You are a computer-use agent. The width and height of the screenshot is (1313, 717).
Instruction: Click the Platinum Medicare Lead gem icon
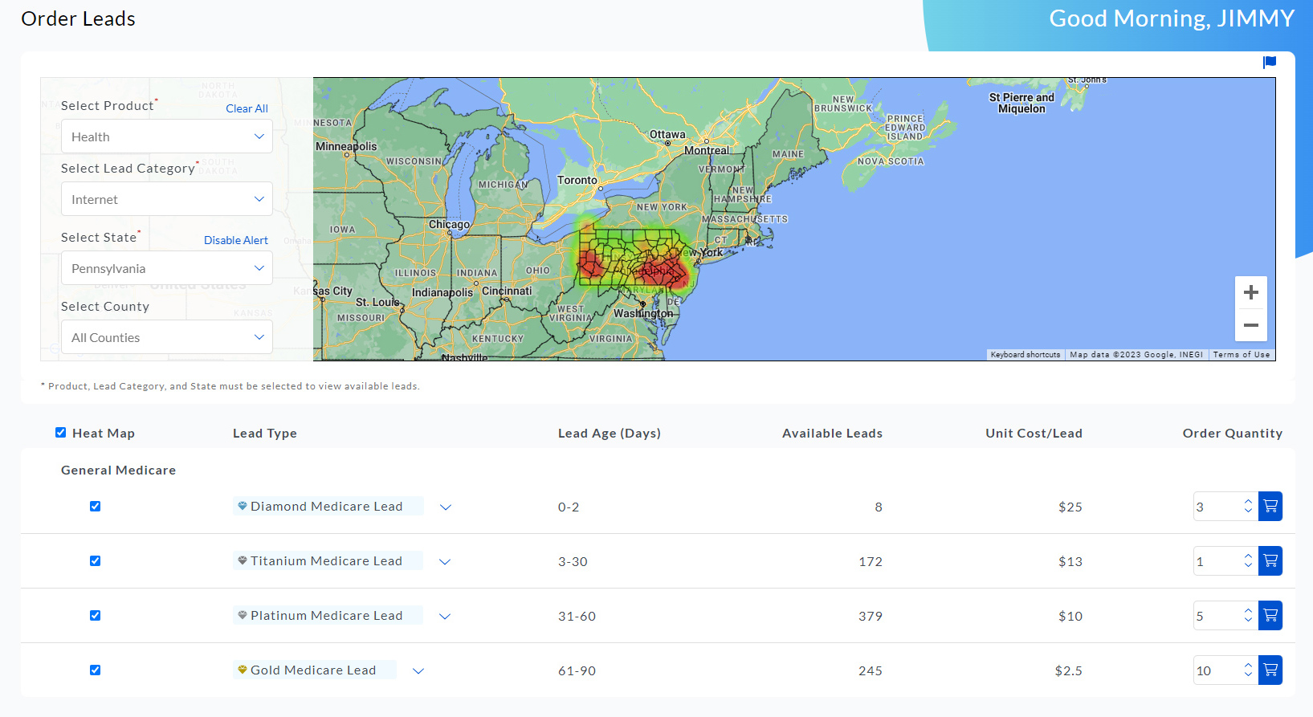click(242, 615)
